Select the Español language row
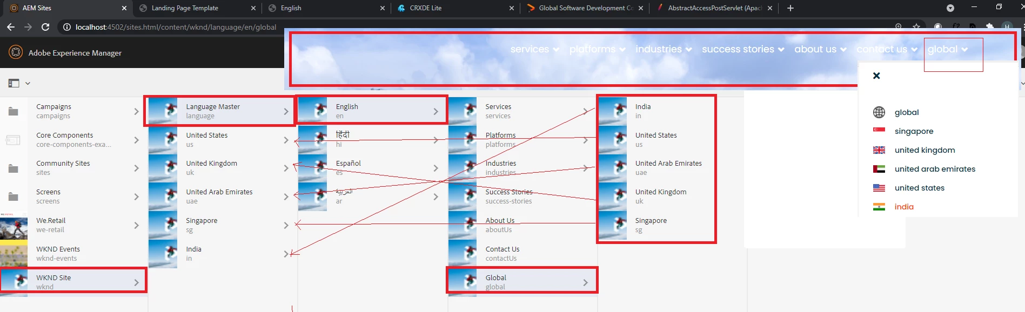Image resolution: width=1025 pixels, height=312 pixels. pyautogui.click(x=373, y=168)
